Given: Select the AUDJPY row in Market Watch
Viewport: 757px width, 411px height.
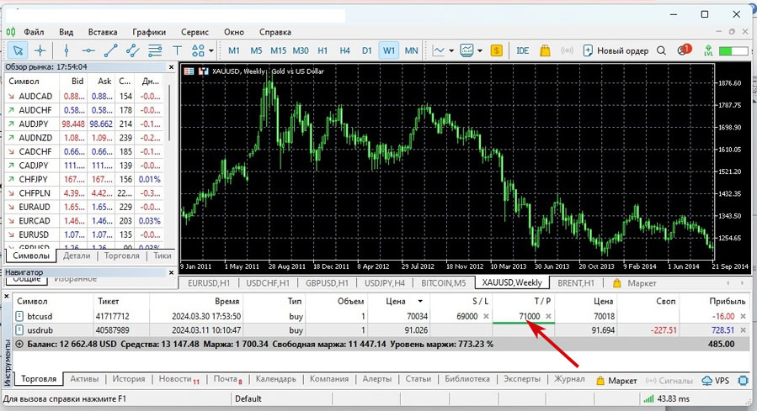Looking at the screenshot, I should coord(84,124).
